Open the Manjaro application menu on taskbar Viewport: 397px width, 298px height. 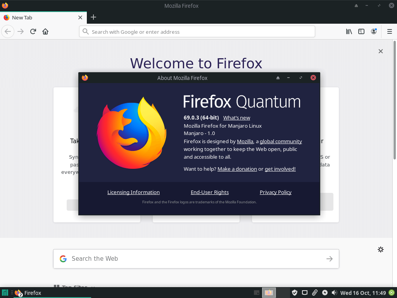(x=5, y=293)
